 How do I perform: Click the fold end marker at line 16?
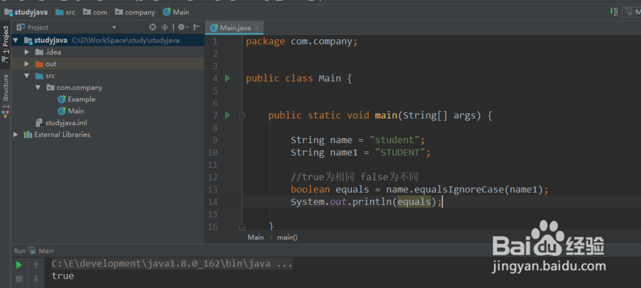pos(242,226)
